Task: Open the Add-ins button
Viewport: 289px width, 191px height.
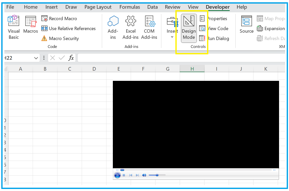Action: (x=113, y=27)
